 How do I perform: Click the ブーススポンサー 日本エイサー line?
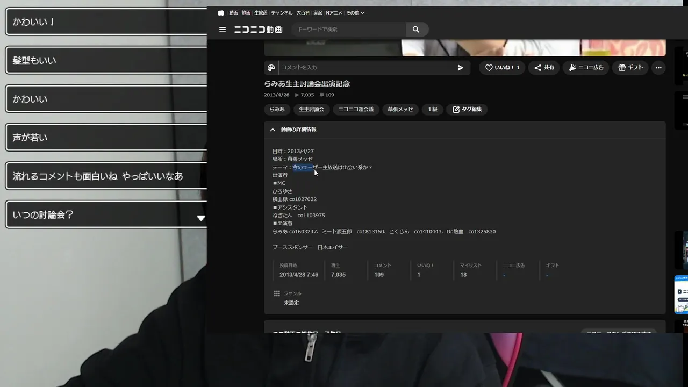click(310, 247)
